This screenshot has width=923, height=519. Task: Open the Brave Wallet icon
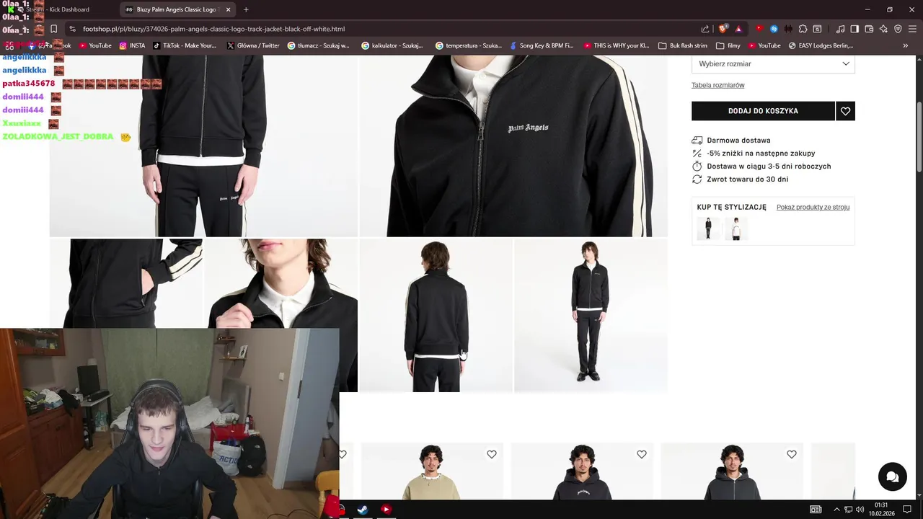(x=869, y=29)
